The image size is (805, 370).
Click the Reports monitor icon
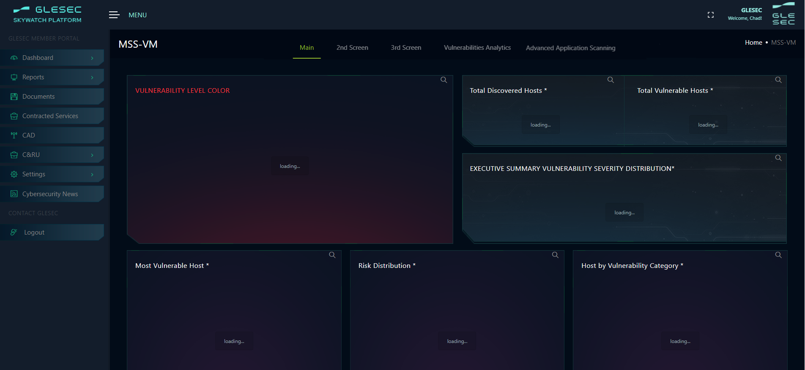[x=14, y=77]
